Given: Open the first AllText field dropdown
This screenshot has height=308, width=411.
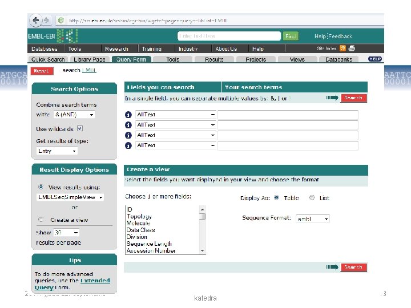Looking at the screenshot, I should [176, 115].
